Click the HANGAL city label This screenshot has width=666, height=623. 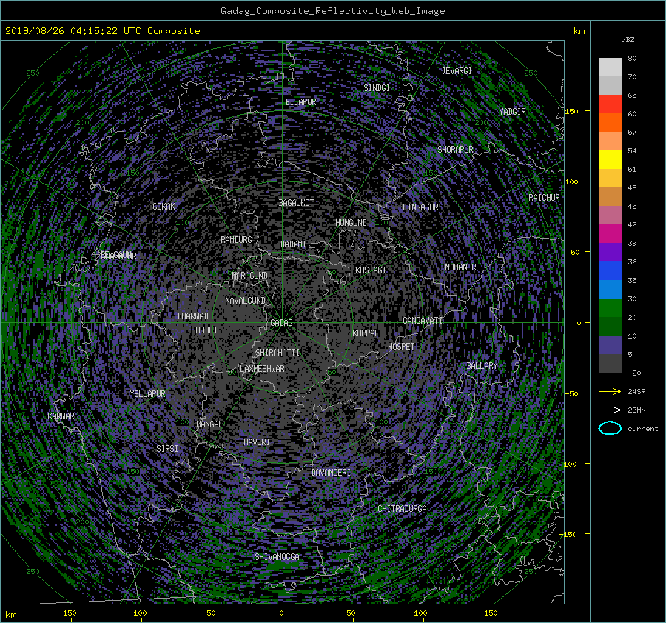209,424
